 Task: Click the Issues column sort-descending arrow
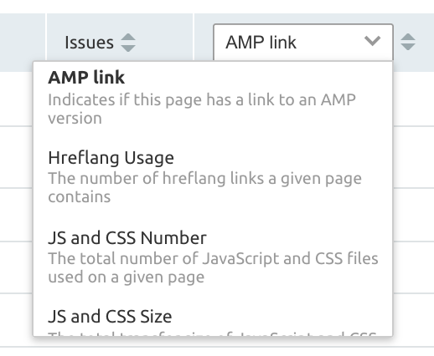tap(128, 48)
